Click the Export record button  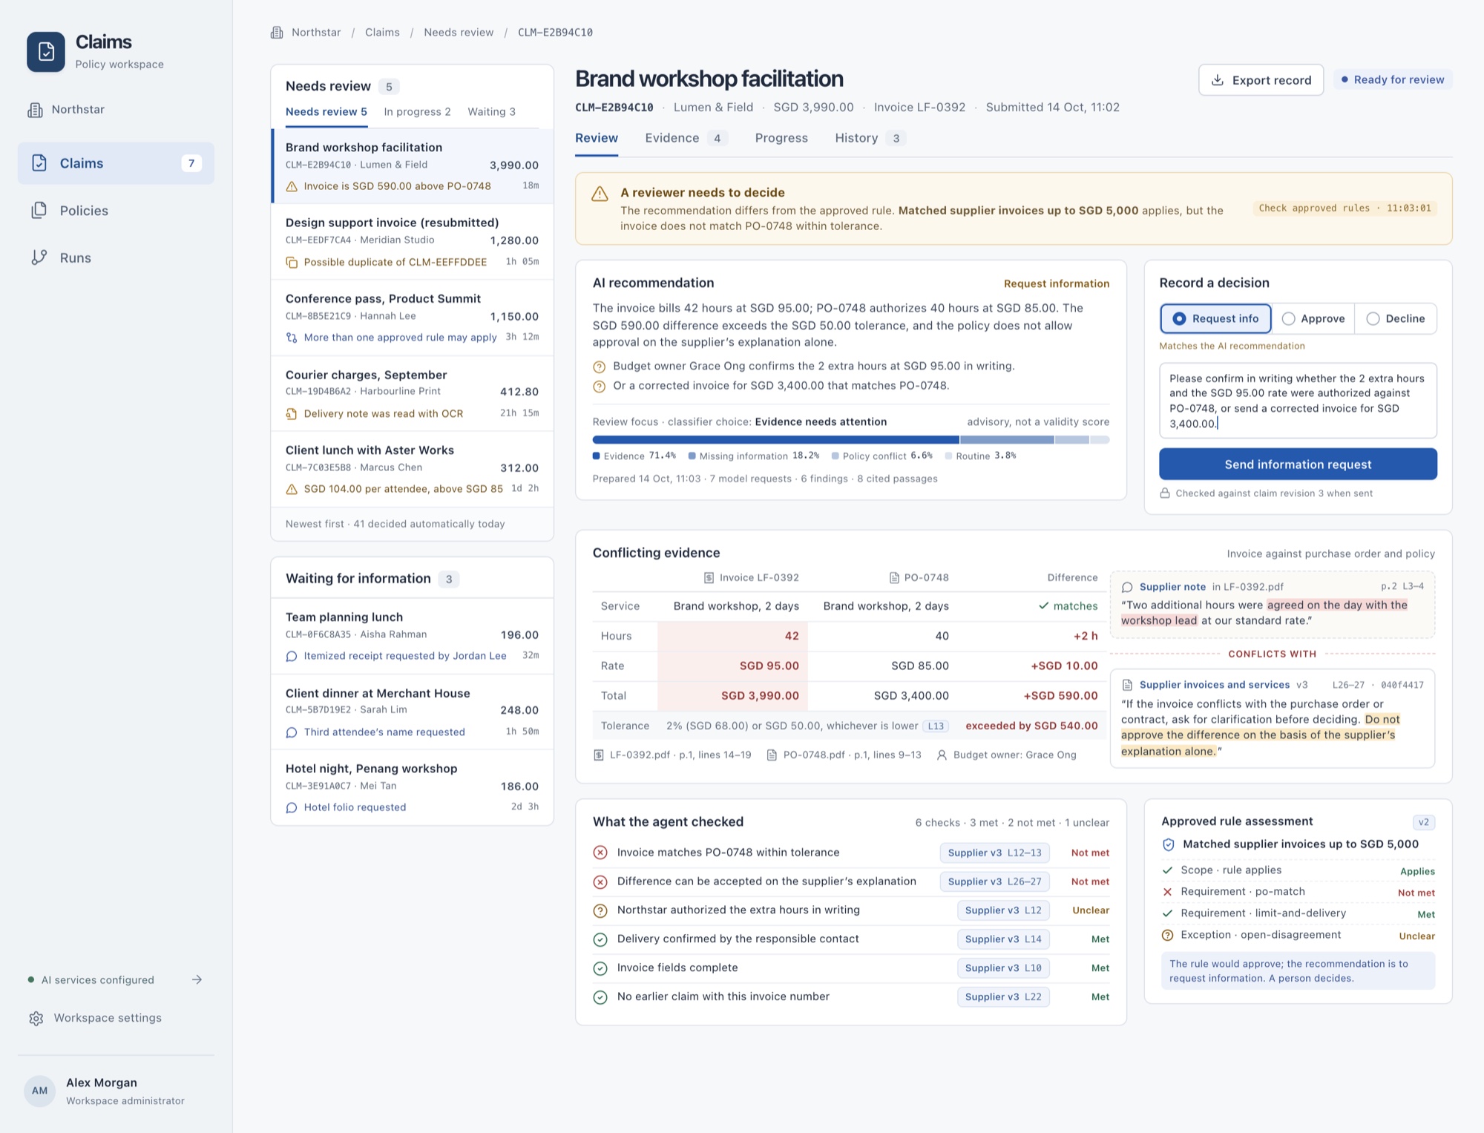[1261, 80]
